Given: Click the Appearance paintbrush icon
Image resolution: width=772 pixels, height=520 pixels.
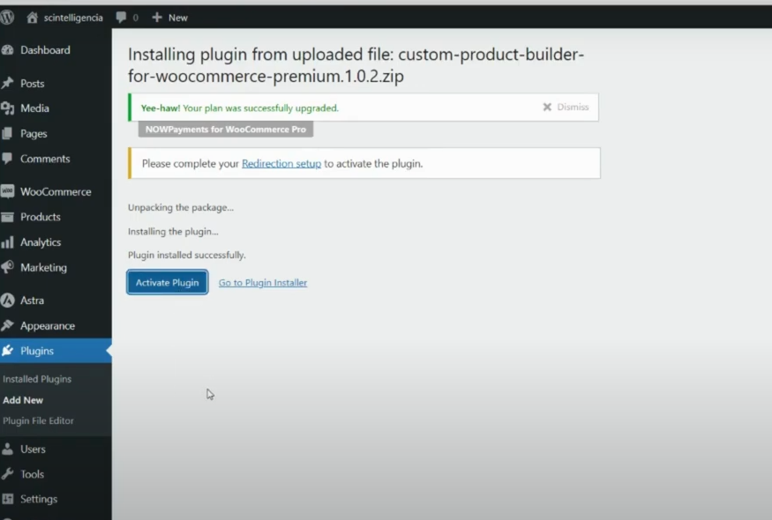Looking at the screenshot, I should click(x=7, y=325).
